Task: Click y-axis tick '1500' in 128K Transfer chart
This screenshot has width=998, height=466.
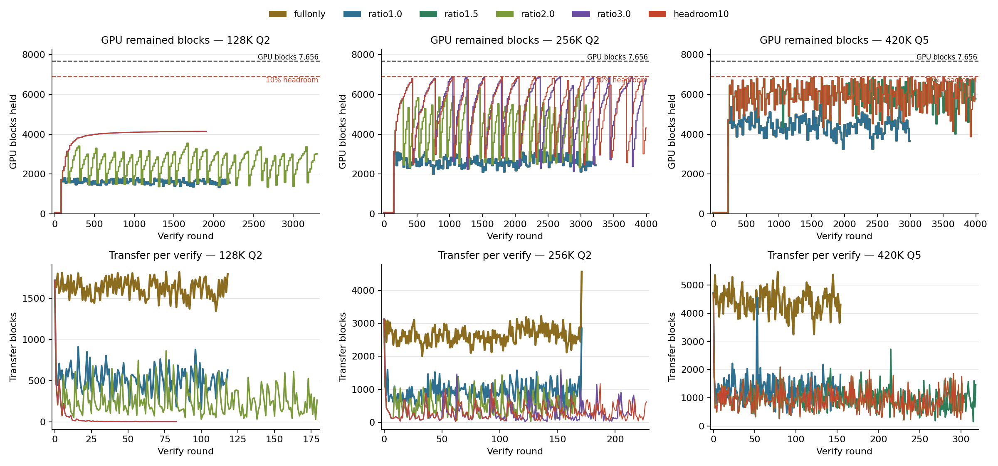Action: [x=34, y=299]
